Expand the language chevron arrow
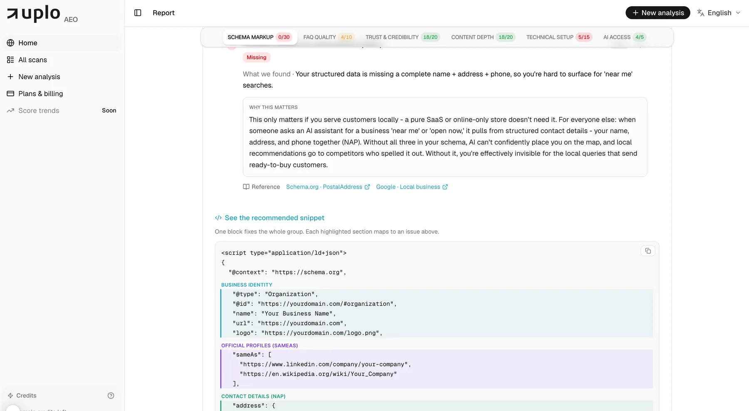The image size is (749, 411). 738,13
